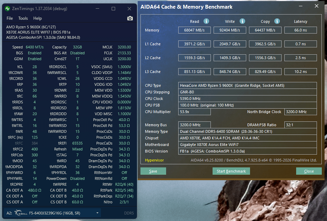
Task: Click the Close button at bottom right
Action: coord(309,171)
